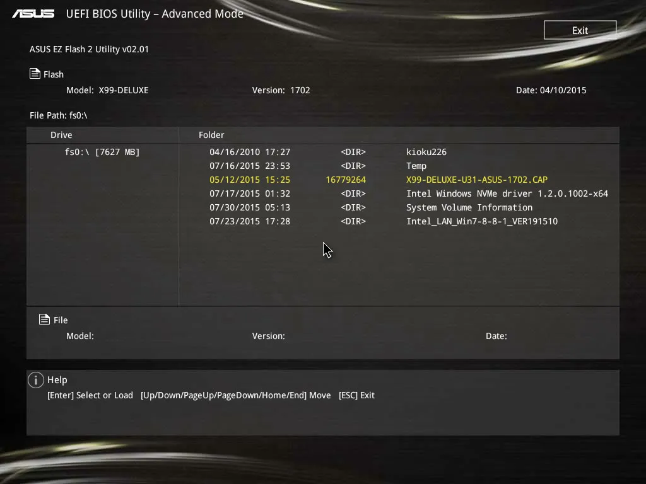
Task: Click date 05/12/2015 15:25
Action: tap(250, 180)
